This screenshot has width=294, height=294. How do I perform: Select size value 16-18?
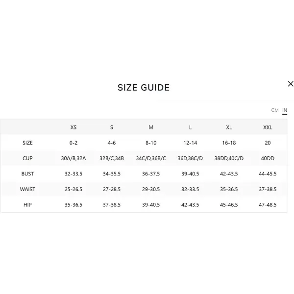tap(229, 143)
